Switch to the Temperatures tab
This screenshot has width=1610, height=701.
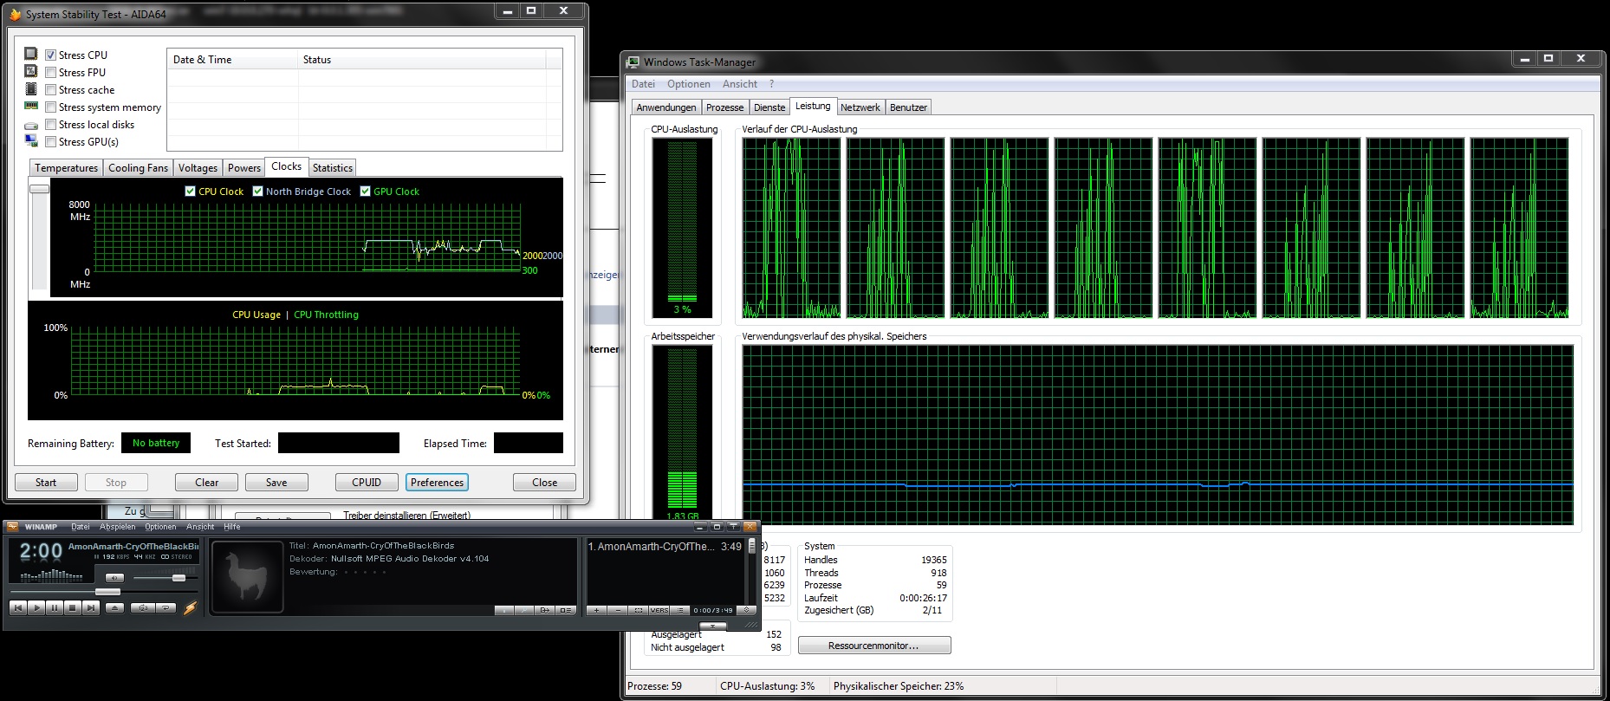[x=66, y=168]
